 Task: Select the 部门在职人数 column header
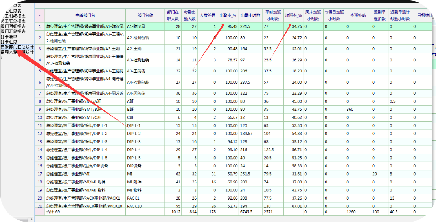173,15
